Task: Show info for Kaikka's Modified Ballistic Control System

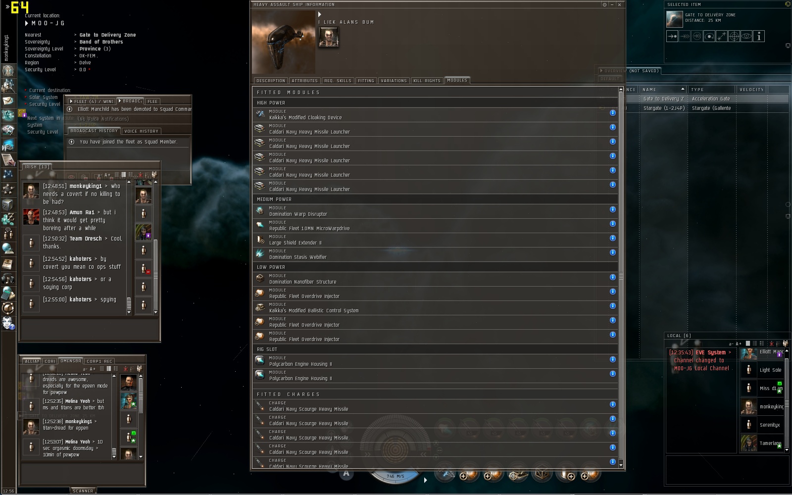Action: pos(613,306)
